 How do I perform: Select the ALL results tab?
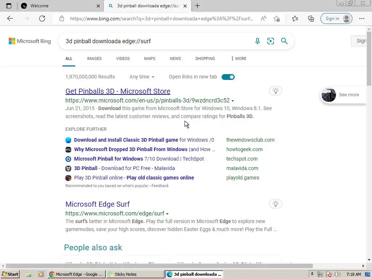[x=69, y=58]
